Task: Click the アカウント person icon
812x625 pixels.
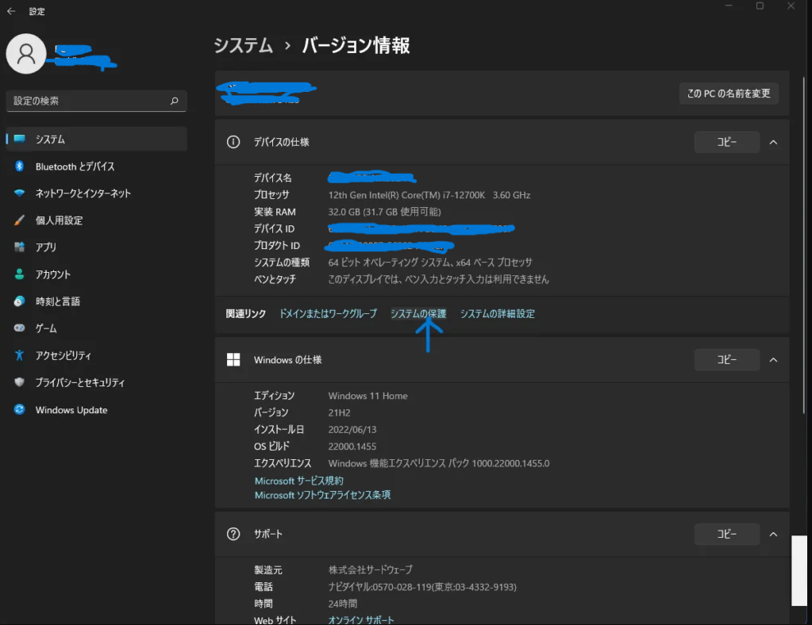Action: 20,274
